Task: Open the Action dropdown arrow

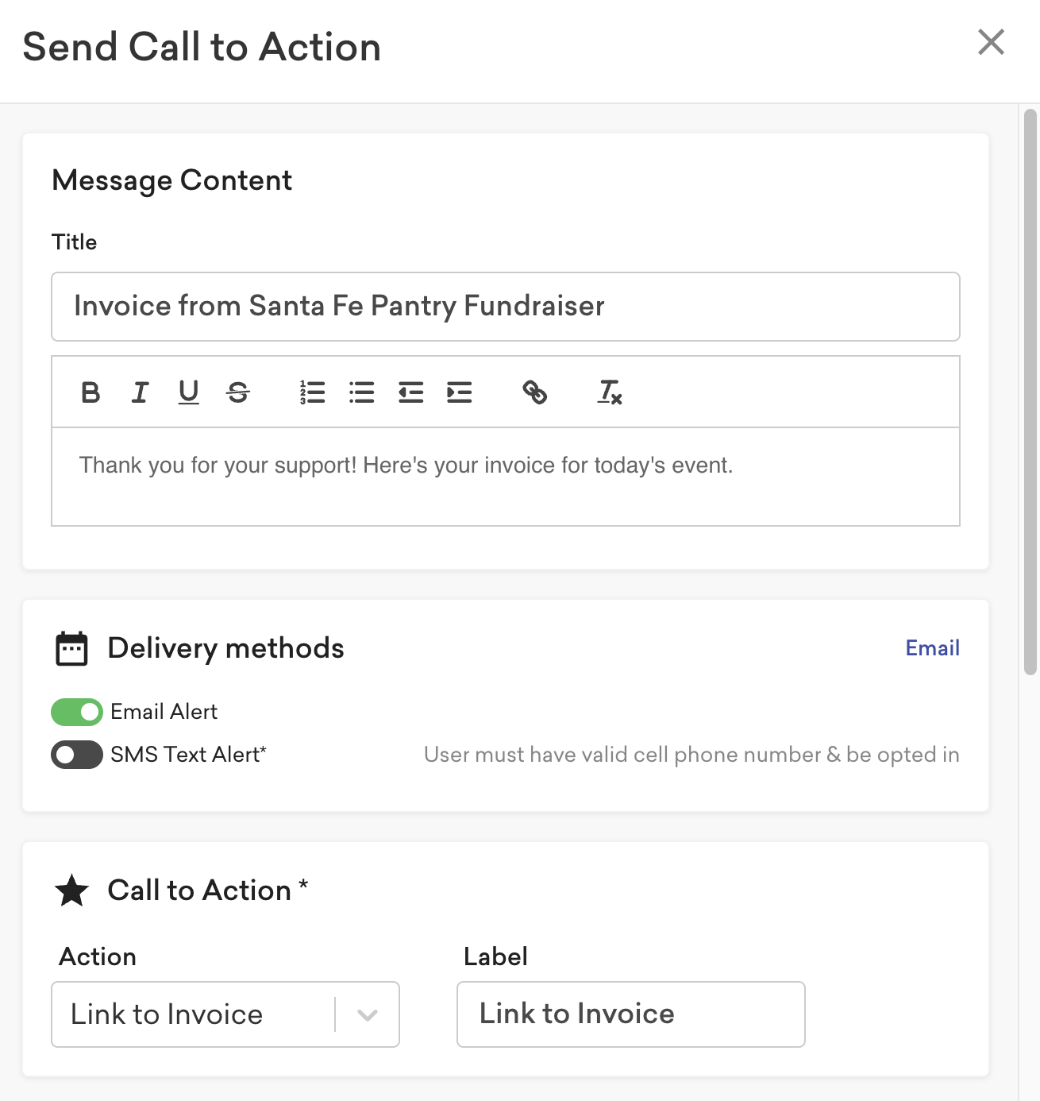Action: pyautogui.click(x=368, y=1015)
